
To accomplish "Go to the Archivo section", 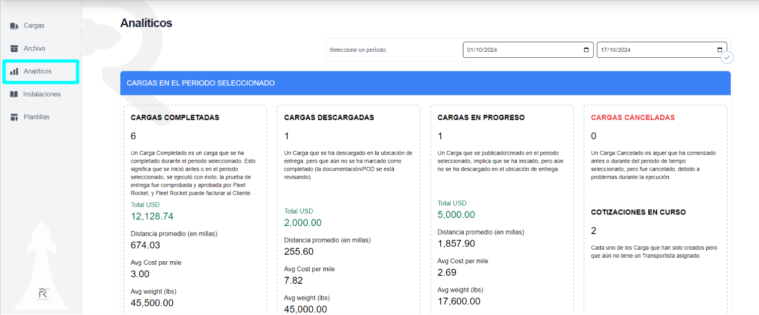I will (34, 49).
